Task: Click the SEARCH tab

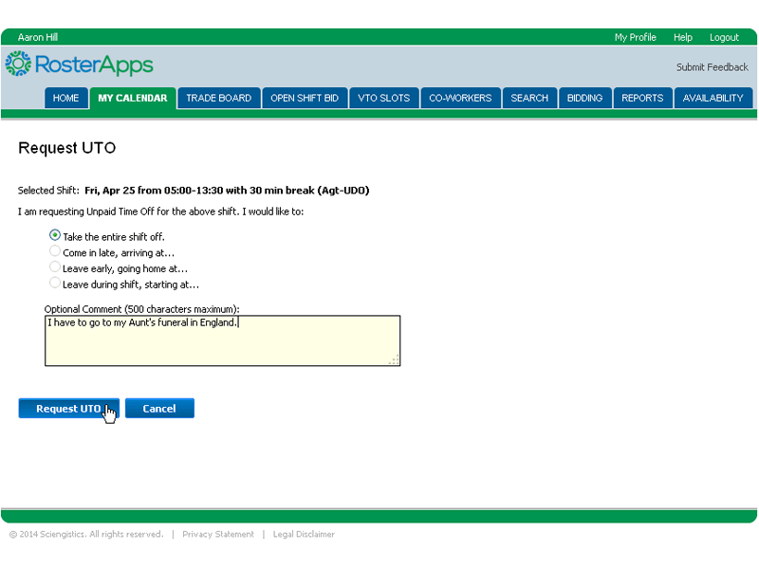Action: coord(529,98)
